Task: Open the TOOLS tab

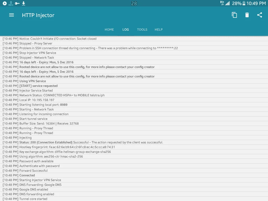Action: (142, 29)
